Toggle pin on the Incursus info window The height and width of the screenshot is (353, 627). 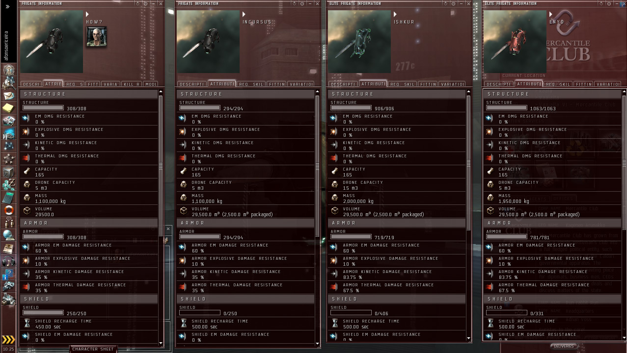tap(301, 3)
